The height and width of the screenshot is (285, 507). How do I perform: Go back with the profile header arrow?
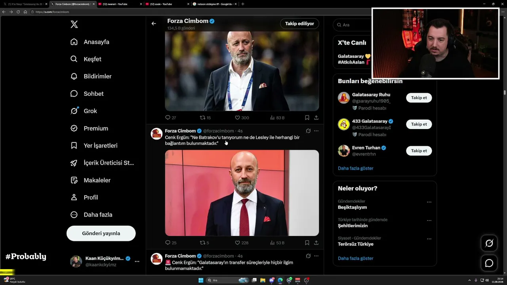154,24
